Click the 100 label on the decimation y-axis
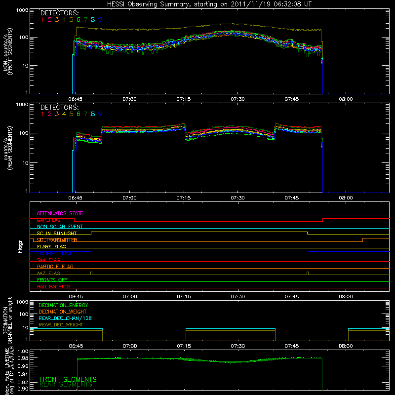Image resolution: width=395 pixels, height=395 pixels. coord(24,314)
